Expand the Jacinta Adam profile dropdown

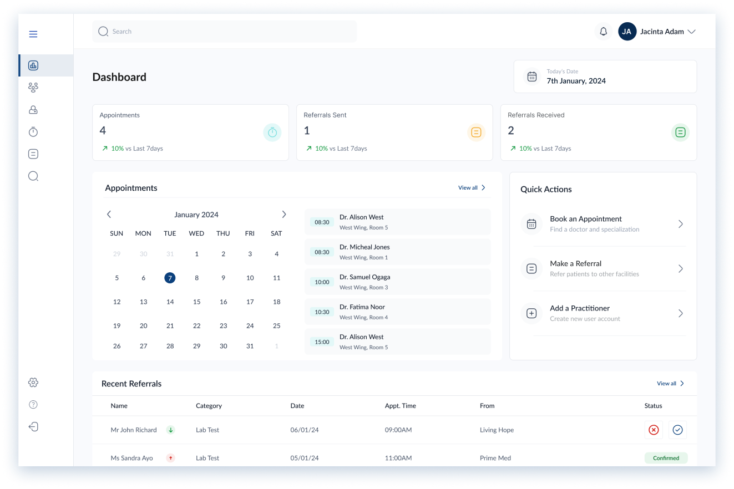(691, 32)
